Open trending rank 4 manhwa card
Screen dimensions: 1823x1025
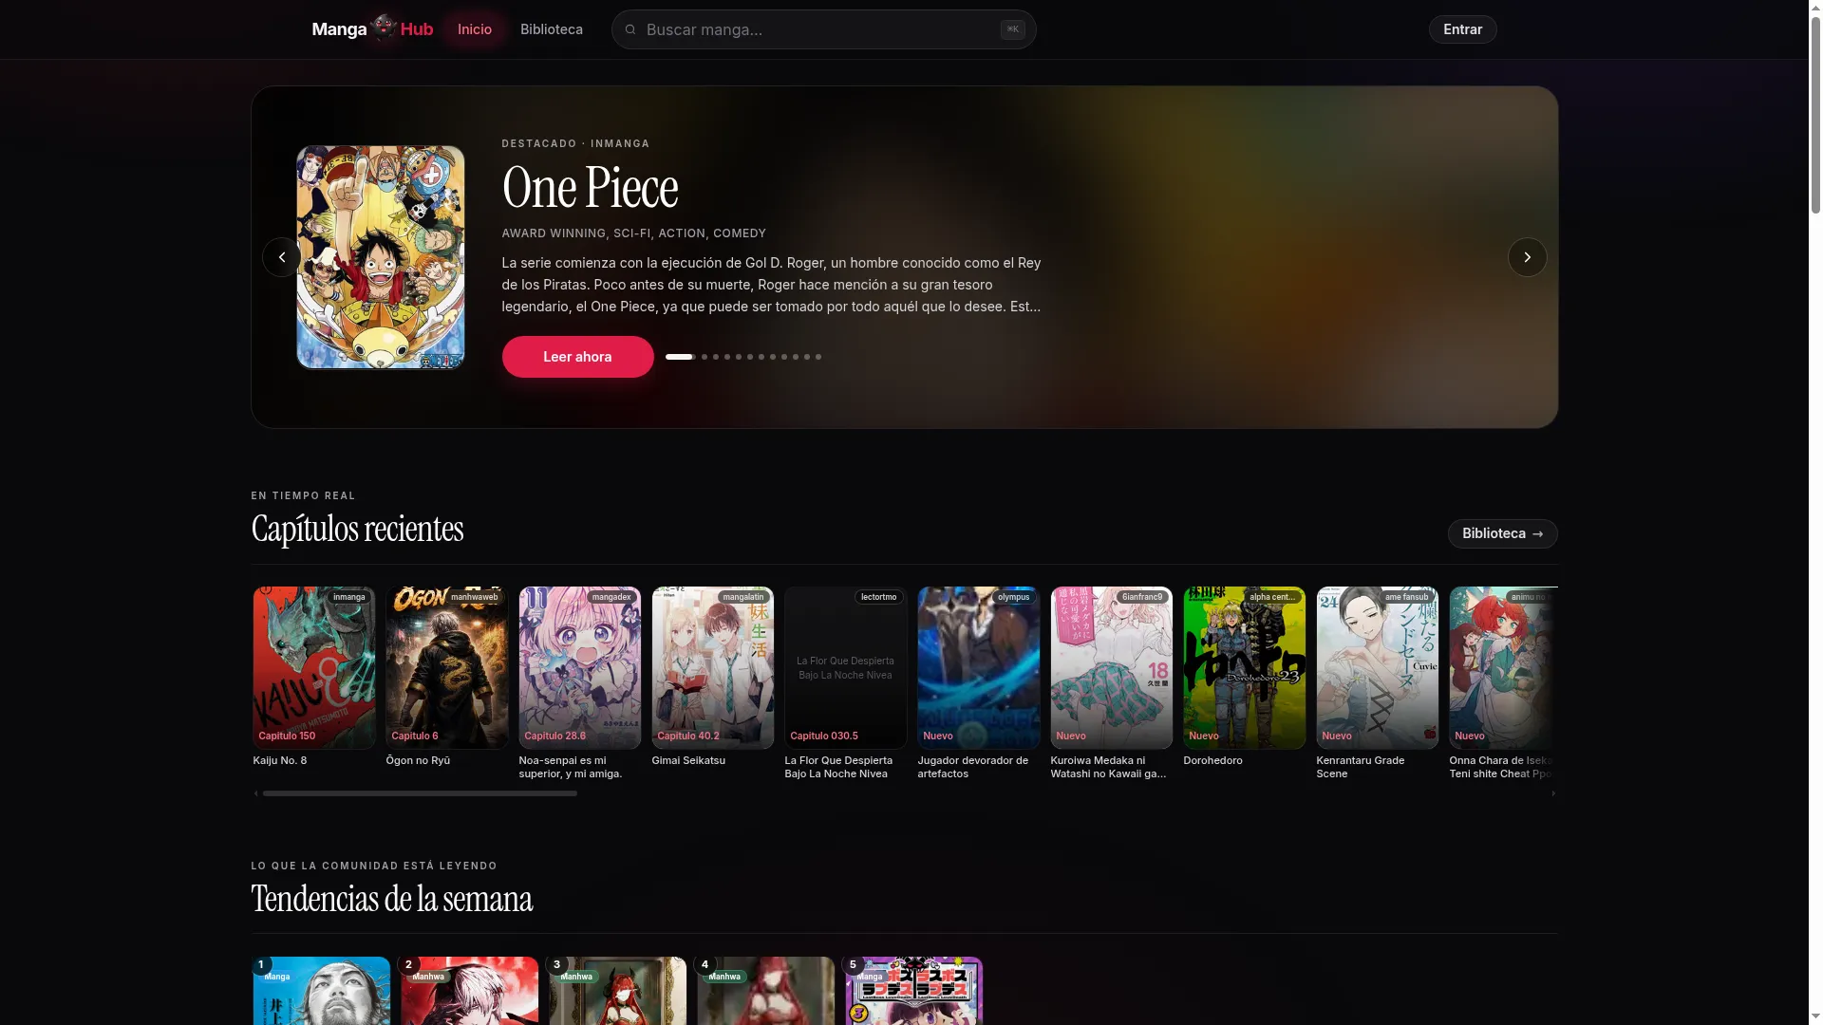click(x=766, y=991)
